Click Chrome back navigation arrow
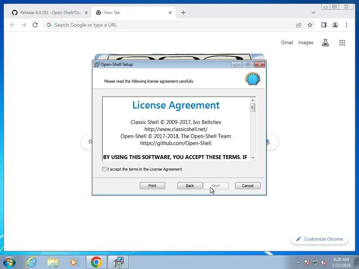This screenshot has height=269, width=359. pos(13,25)
